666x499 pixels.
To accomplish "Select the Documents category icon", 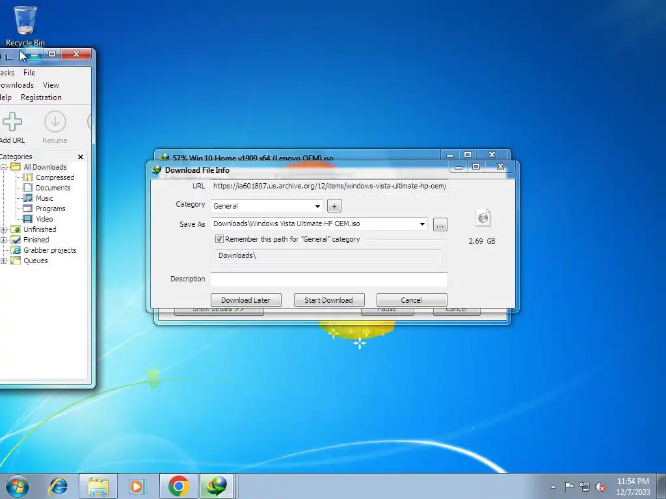I will click(x=28, y=188).
